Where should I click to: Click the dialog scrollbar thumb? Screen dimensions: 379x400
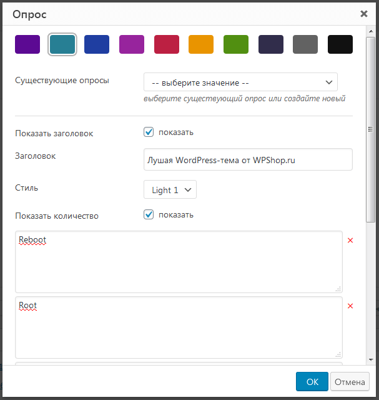click(x=371, y=129)
